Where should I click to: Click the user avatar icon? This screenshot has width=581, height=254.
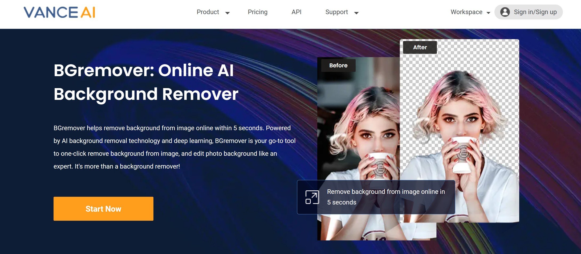tap(505, 12)
